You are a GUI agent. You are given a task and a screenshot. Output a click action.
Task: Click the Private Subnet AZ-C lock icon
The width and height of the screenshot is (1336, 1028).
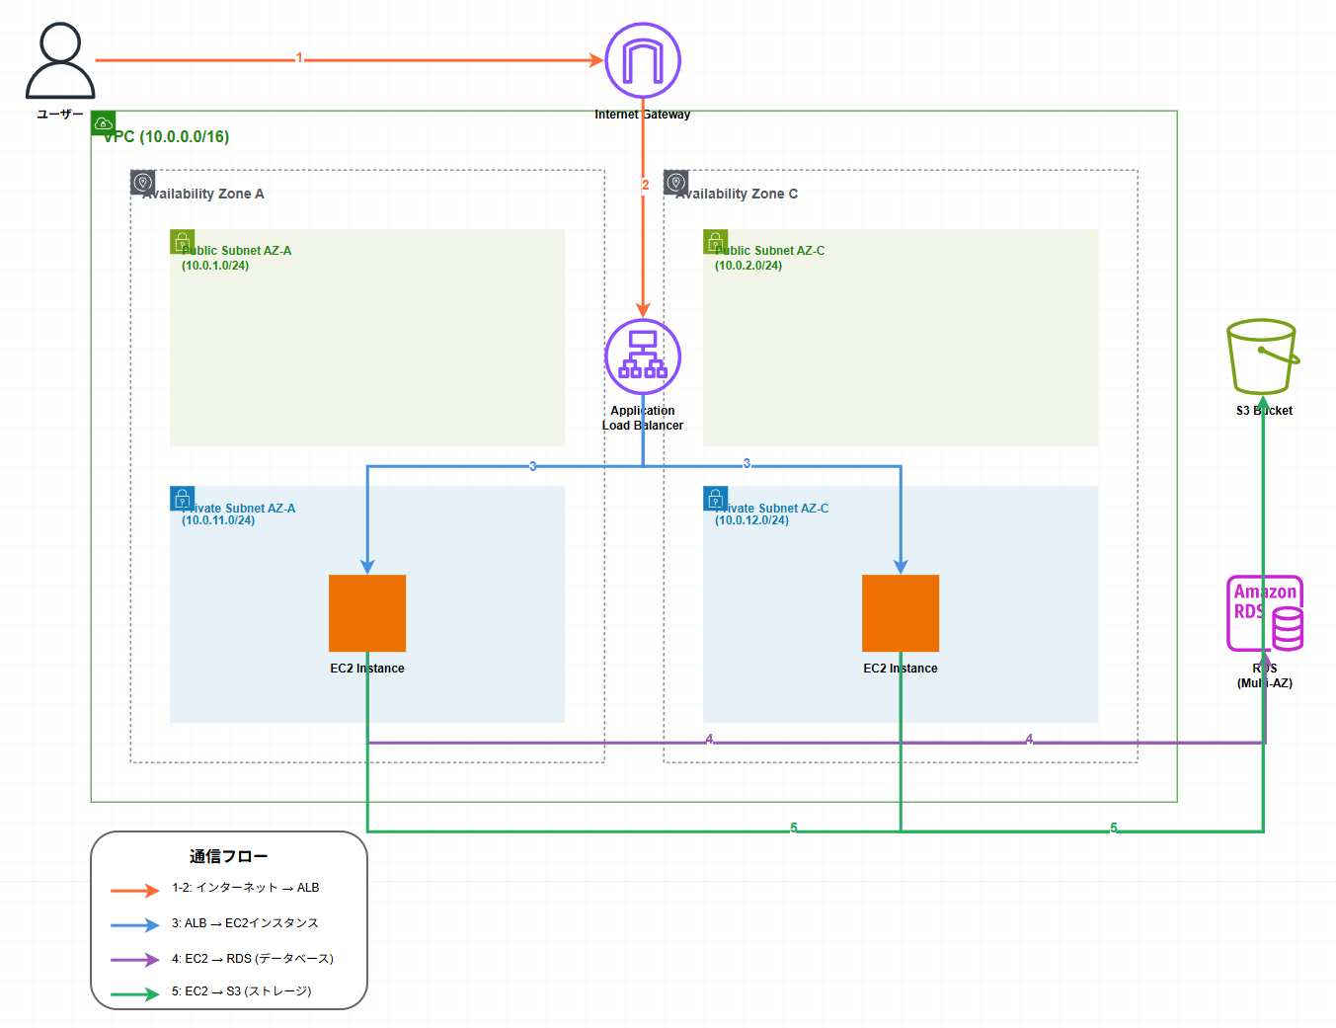pyautogui.click(x=715, y=498)
